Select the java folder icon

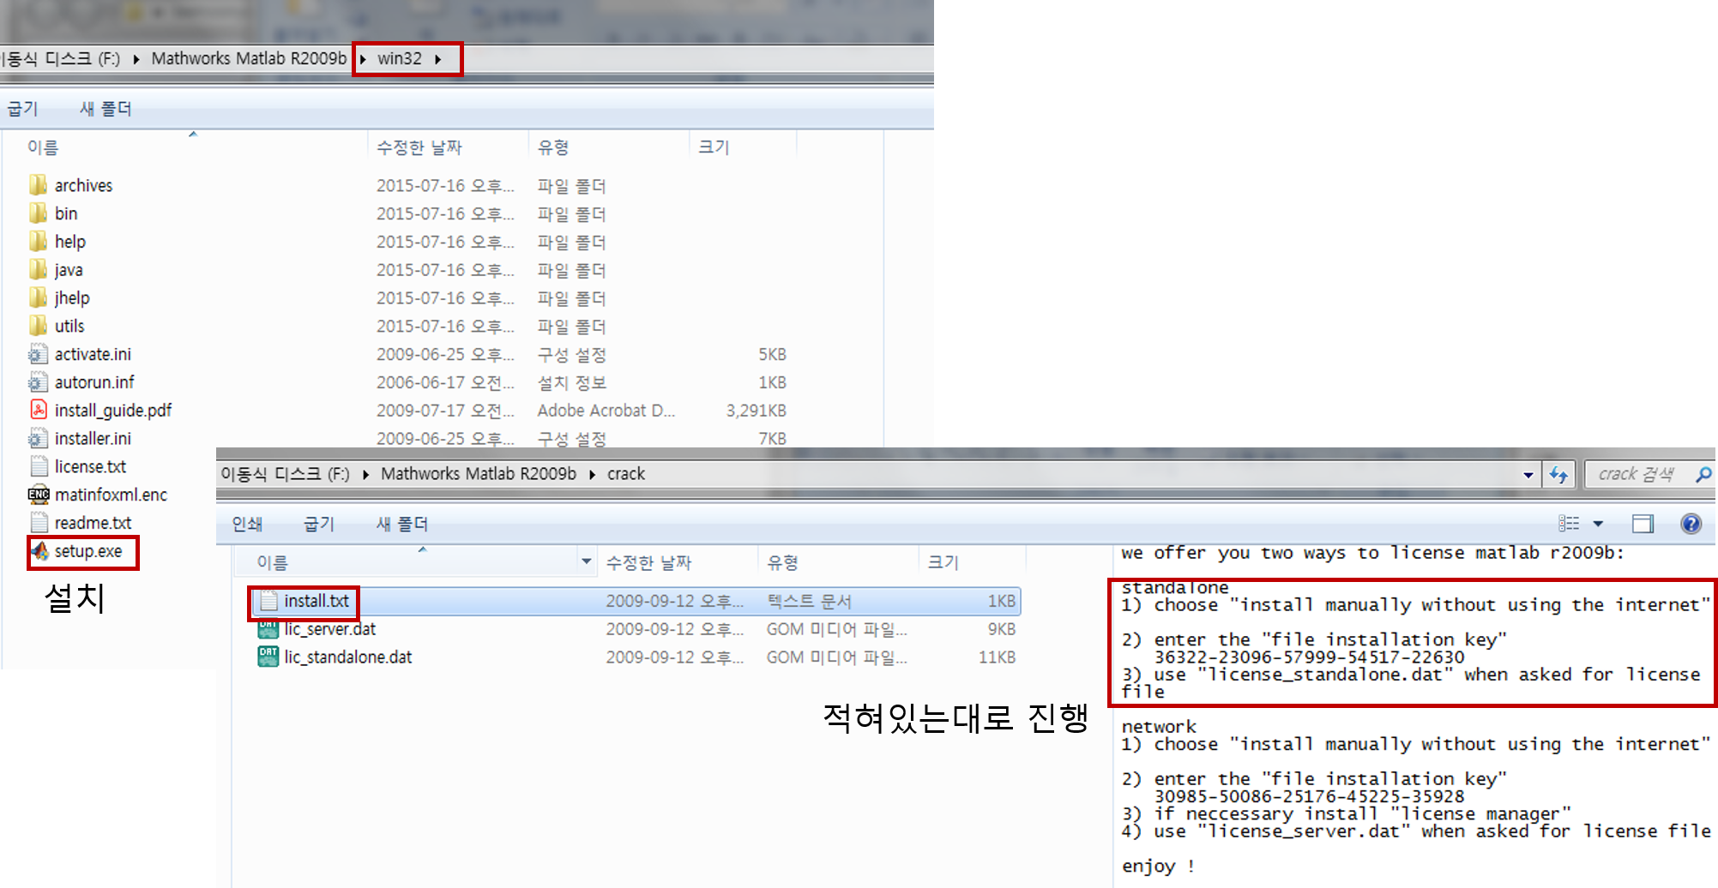(x=38, y=270)
